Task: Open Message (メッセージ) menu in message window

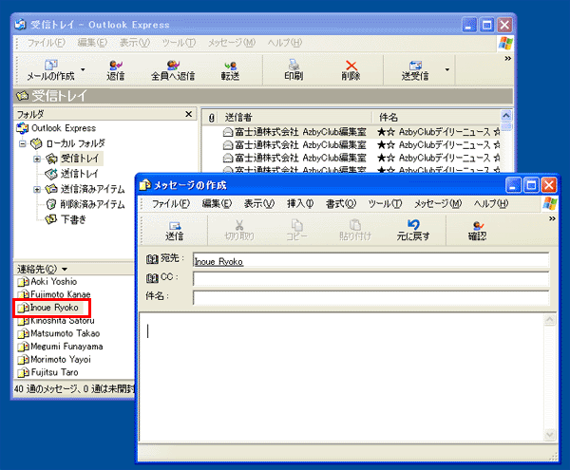Action: pos(438,203)
